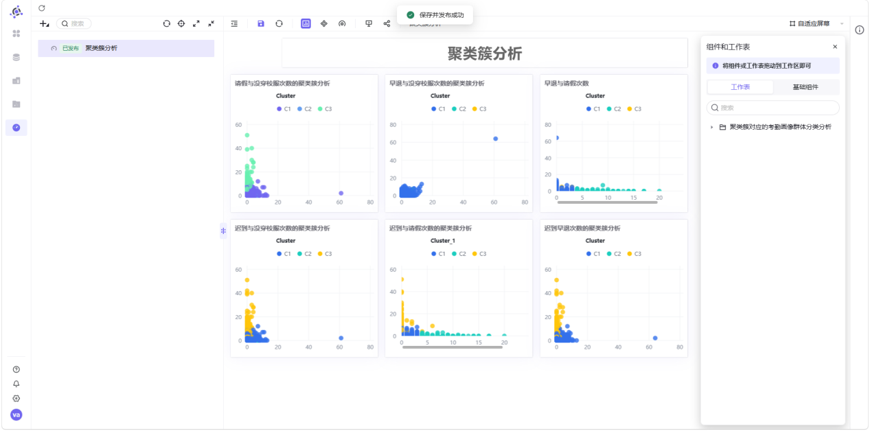This screenshot has height=431, width=870.
Task: Toggle C3 legend in 请假与没穿校服次数 chart
Action: click(x=325, y=109)
